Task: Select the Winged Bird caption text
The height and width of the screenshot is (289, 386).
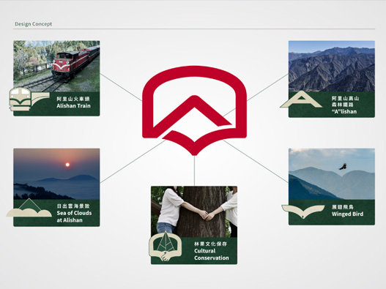Action: coord(347,214)
